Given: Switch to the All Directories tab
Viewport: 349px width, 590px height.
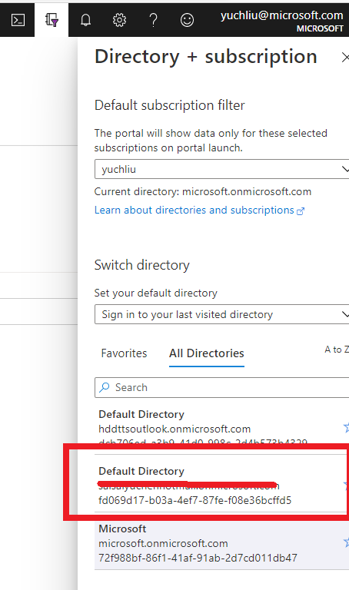Looking at the screenshot, I should pyautogui.click(x=207, y=353).
